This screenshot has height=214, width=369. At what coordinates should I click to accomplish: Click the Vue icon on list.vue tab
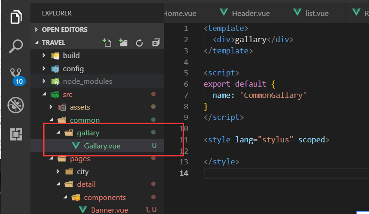click(x=297, y=12)
